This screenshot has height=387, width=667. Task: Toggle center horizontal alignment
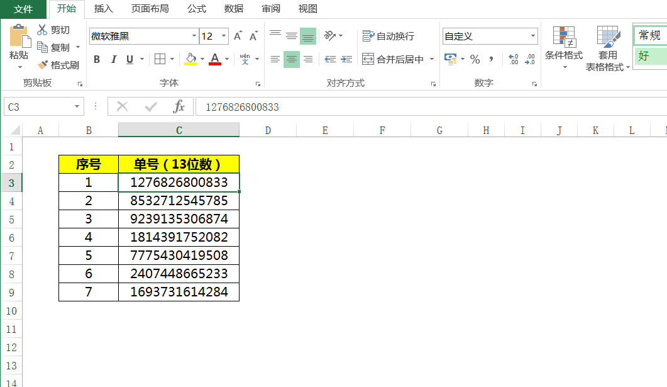(x=292, y=59)
